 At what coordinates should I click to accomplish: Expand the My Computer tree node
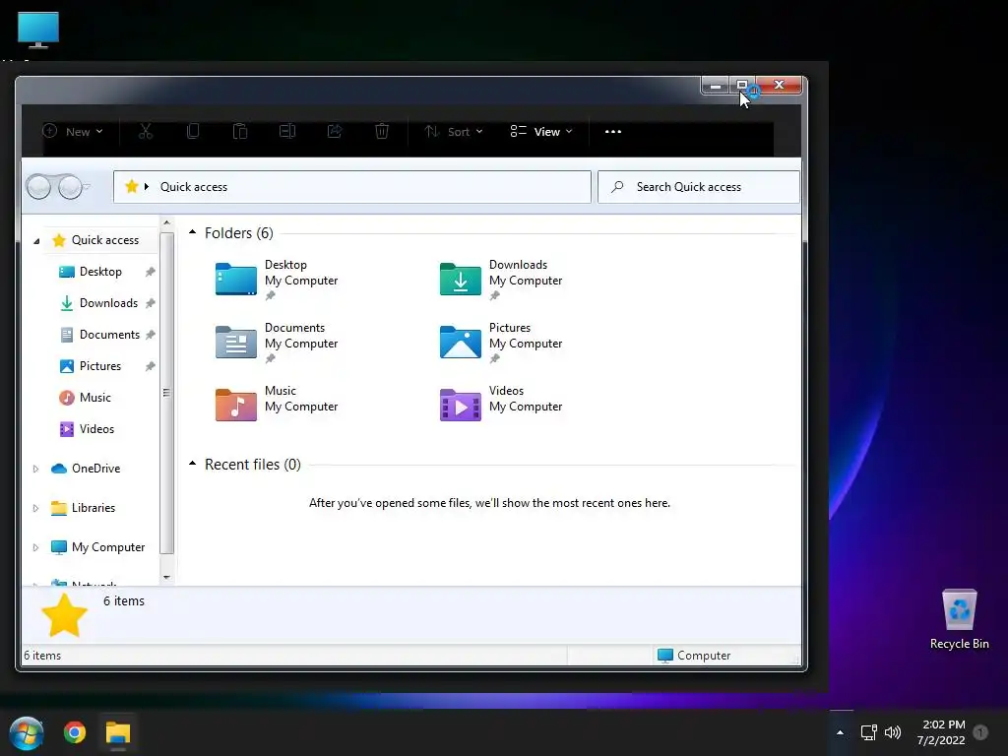[36, 547]
